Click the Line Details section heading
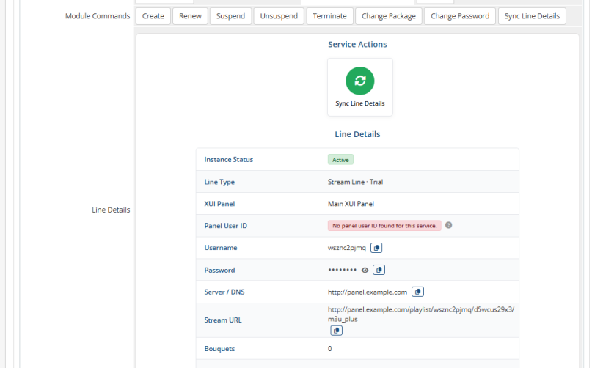The height and width of the screenshot is (368, 592). (x=357, y=134)
